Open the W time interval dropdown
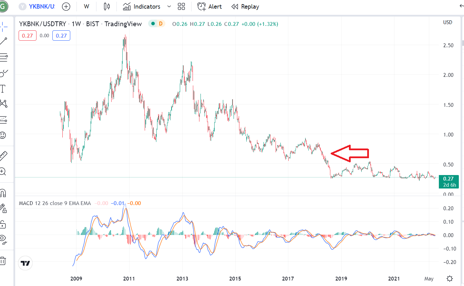 pos(86,7)
